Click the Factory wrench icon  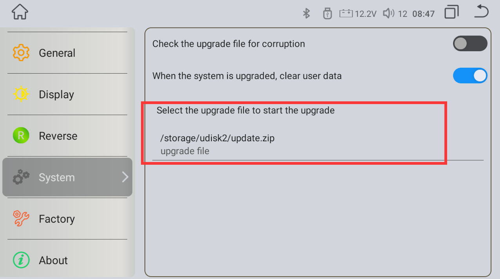tap(21, 219)
